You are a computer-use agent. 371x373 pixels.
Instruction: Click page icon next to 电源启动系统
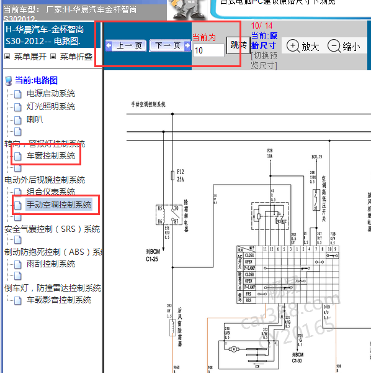click(x=18, y=94)
